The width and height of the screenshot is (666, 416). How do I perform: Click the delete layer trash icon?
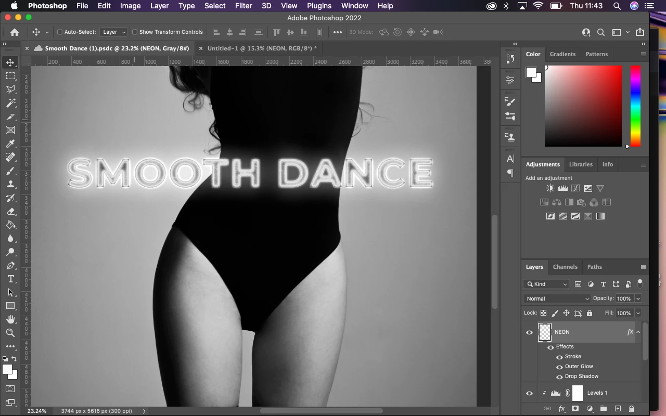tap(631, 409)
